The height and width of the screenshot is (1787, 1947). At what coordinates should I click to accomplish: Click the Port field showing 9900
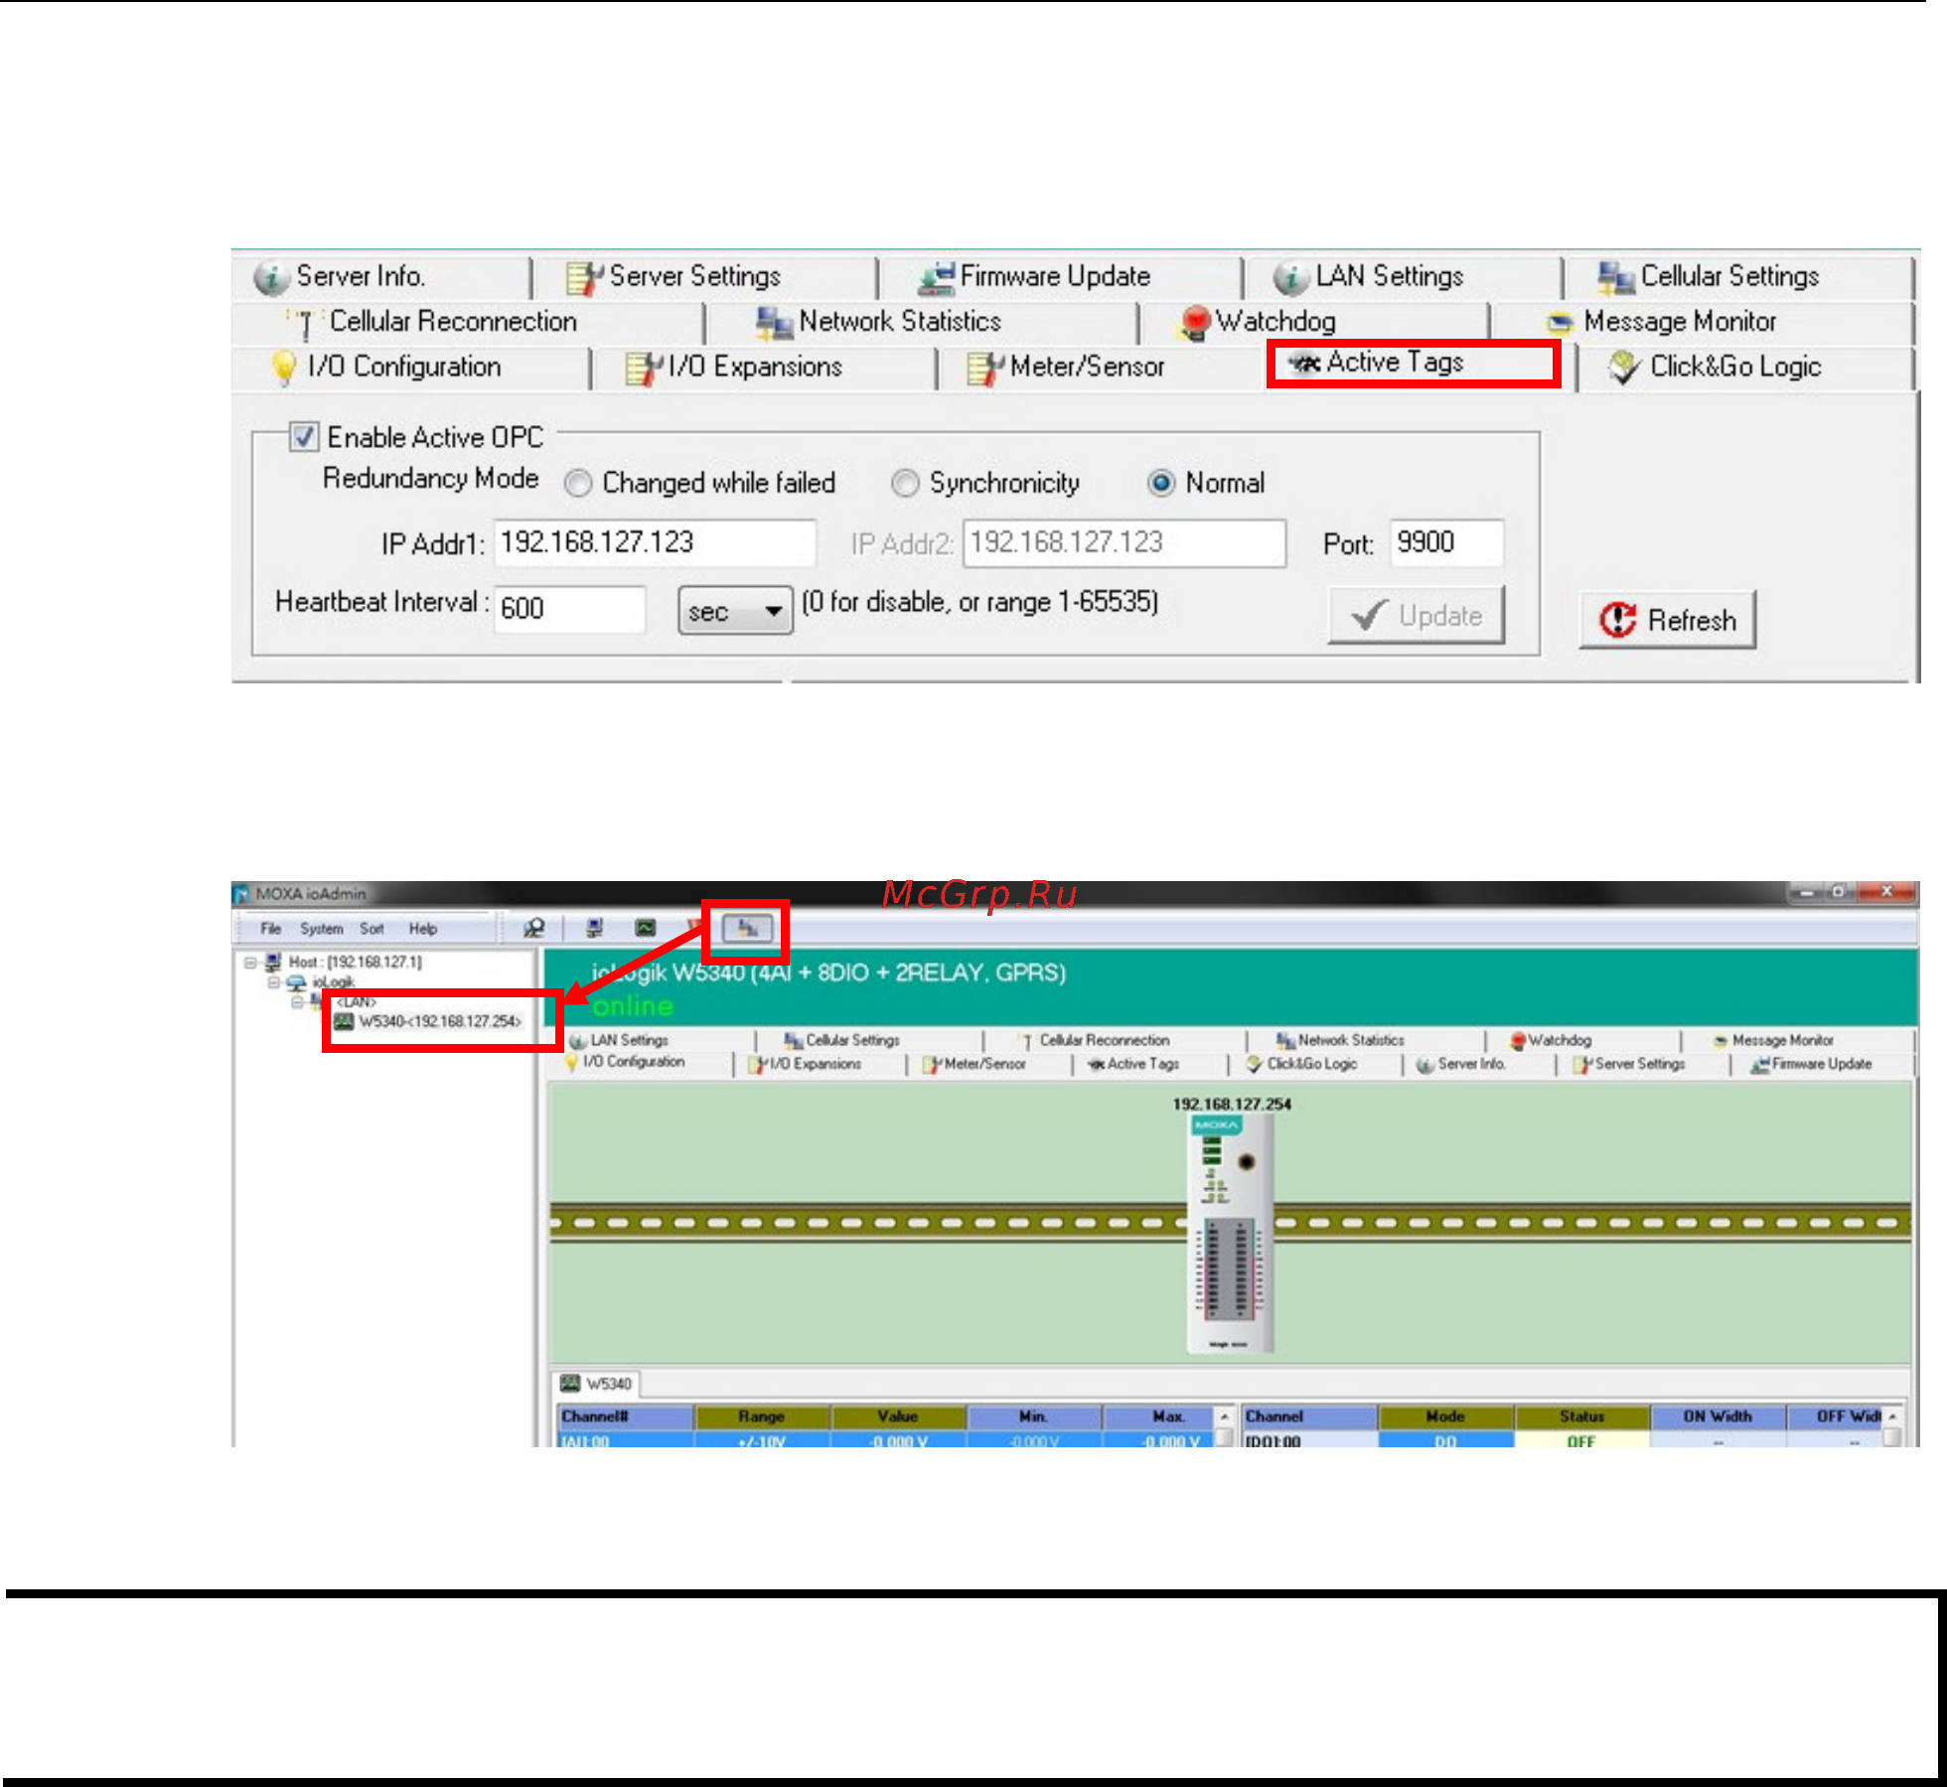[x=1446, y=543]
